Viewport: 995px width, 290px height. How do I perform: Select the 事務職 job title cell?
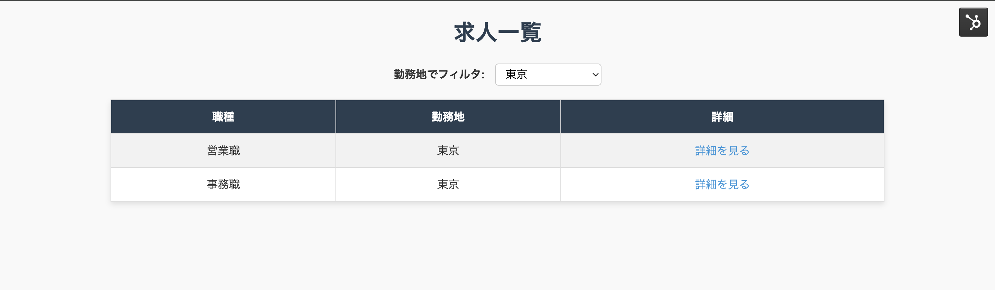(223, 185)
